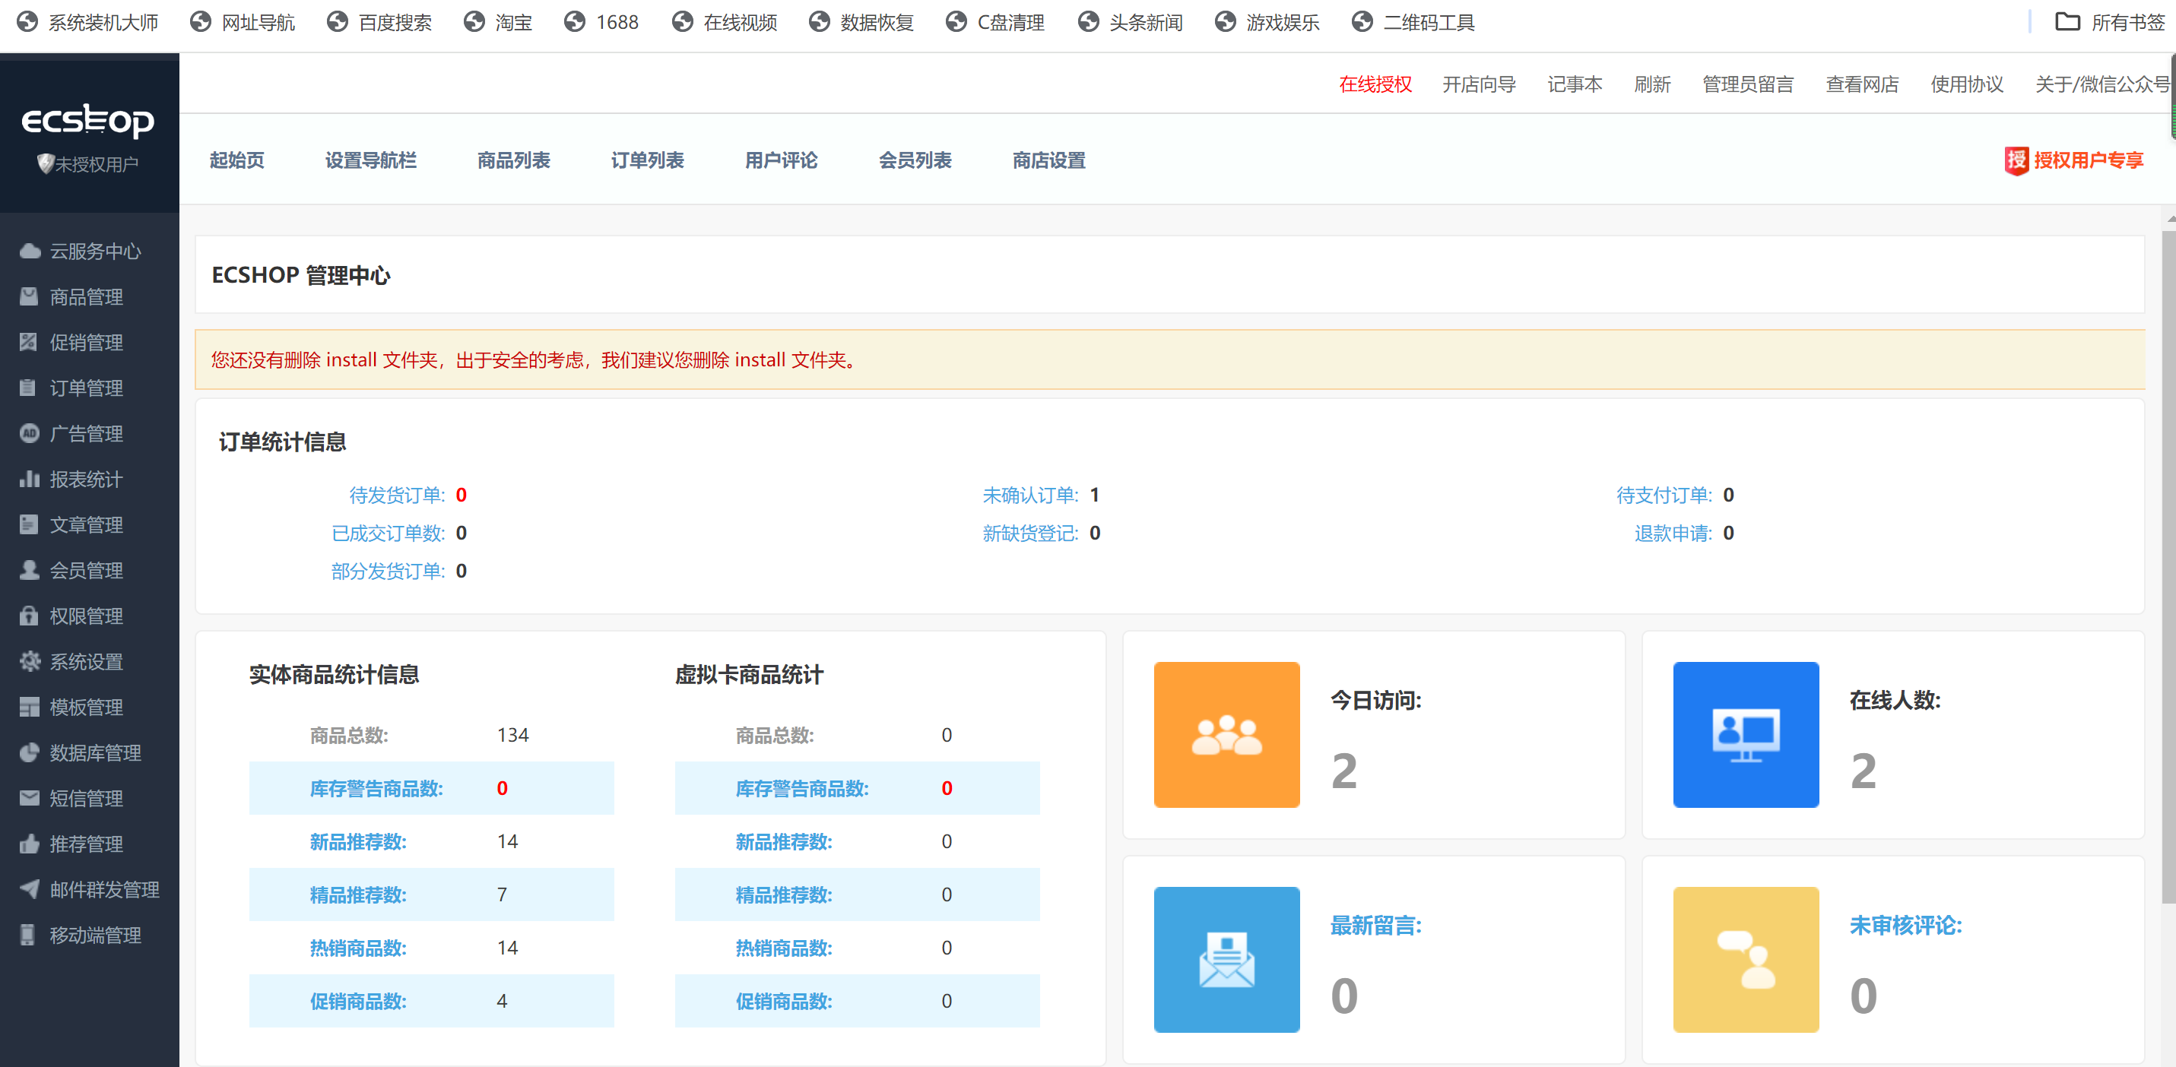Click the yellow 未审核评论 chat tile
The image size is (2176, 1067).
pyautogui.click(x=1746, y=960)
